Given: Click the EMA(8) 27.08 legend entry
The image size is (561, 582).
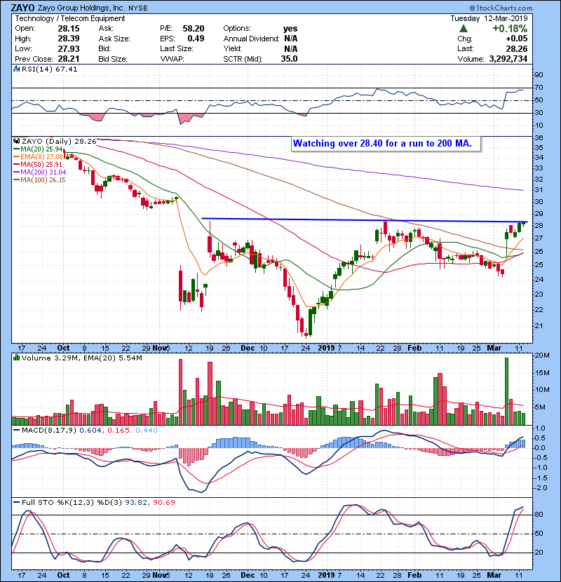Looking at the screenshot, I should 39,156.
